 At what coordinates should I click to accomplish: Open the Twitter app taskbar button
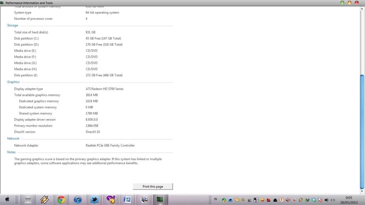click(94, 200)
